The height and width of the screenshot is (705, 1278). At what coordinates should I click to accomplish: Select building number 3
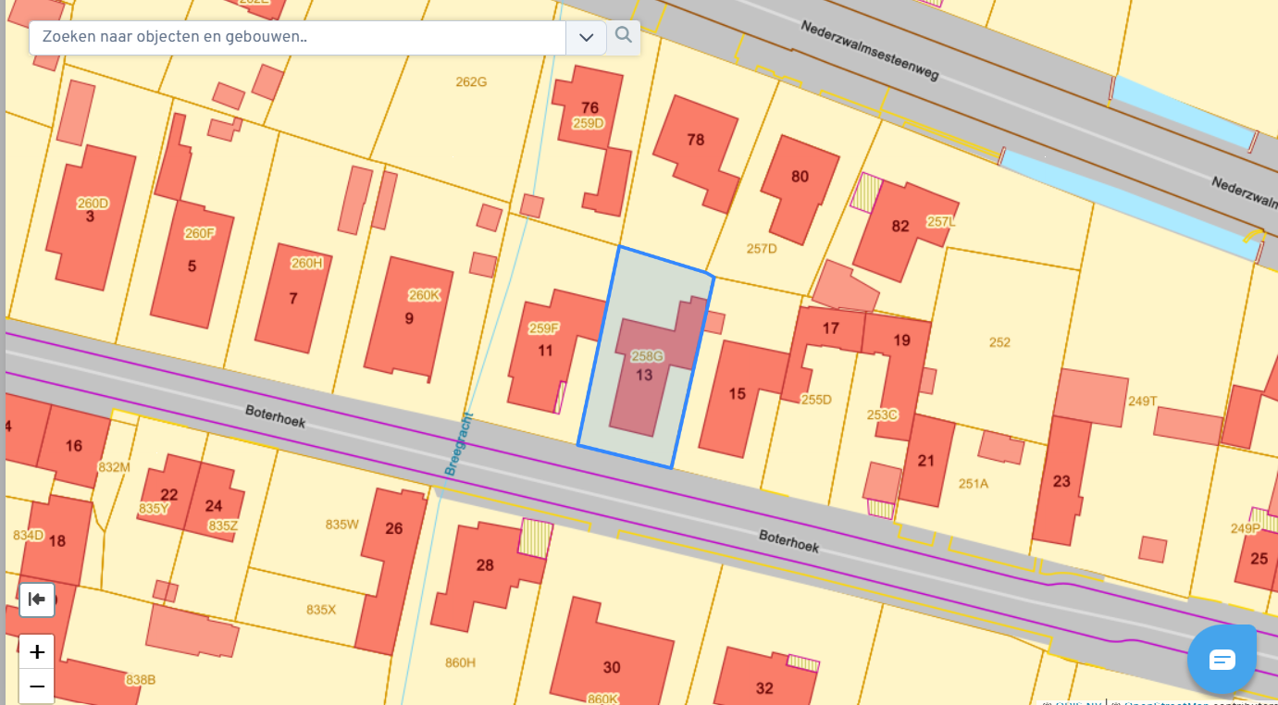90,217
